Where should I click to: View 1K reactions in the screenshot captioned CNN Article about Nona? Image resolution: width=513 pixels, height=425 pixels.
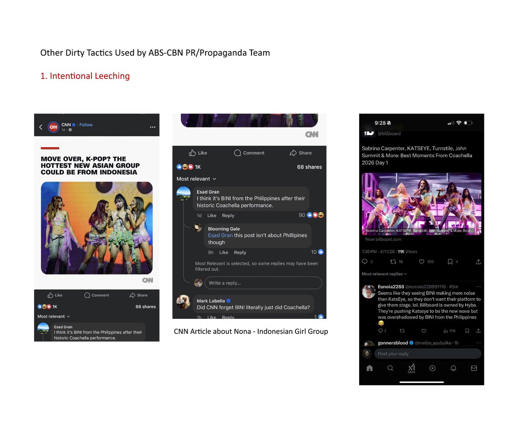189,167
